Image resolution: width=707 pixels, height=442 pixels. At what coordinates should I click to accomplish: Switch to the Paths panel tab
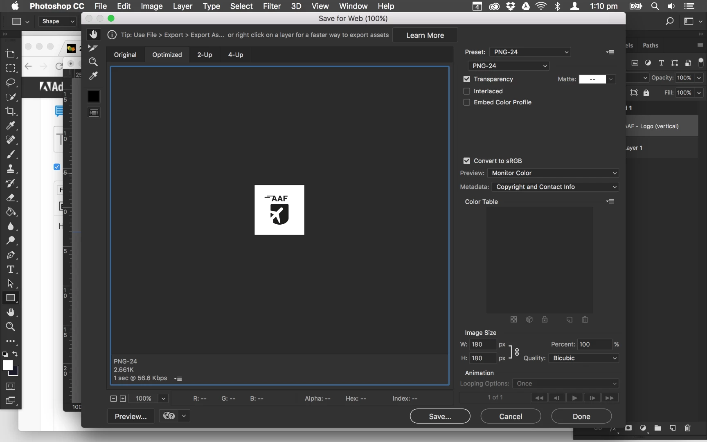pos(651,45)
